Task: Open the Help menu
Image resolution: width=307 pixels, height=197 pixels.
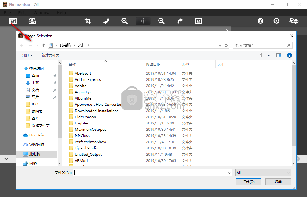Action: (61, 13)
